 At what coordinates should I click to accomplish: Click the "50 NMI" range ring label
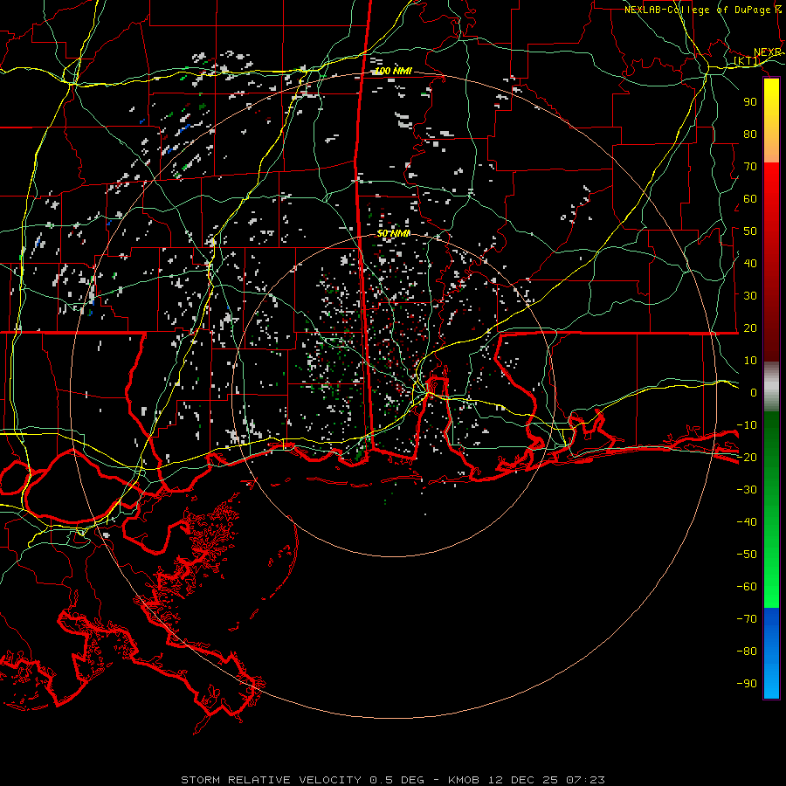[x=394, y=233]
